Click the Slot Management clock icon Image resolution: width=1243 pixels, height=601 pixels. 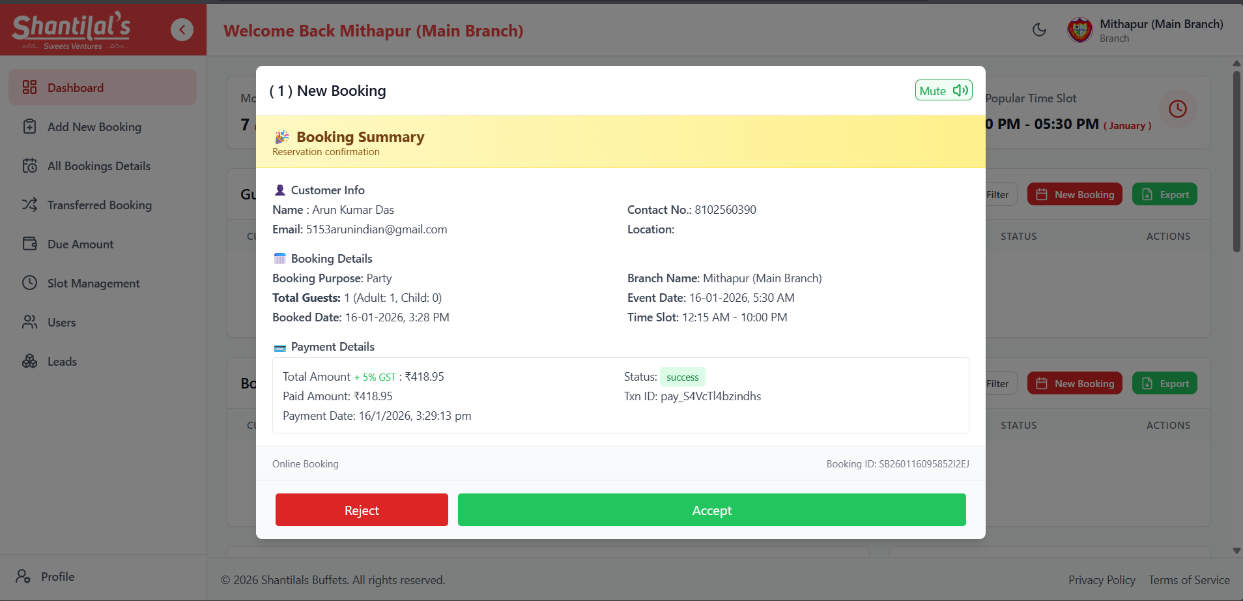point(30,283)
